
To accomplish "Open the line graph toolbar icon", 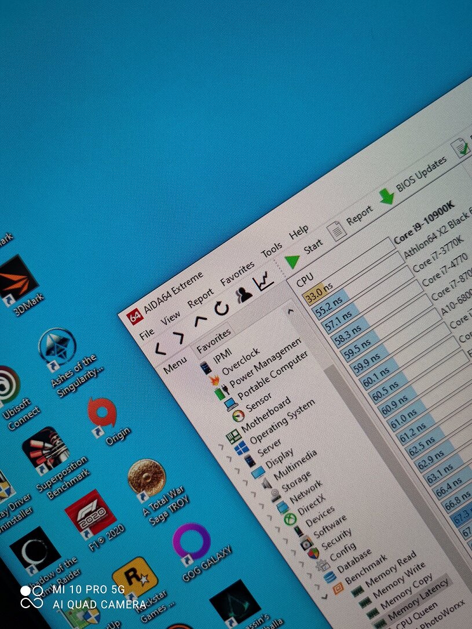I will pos(264,280).
